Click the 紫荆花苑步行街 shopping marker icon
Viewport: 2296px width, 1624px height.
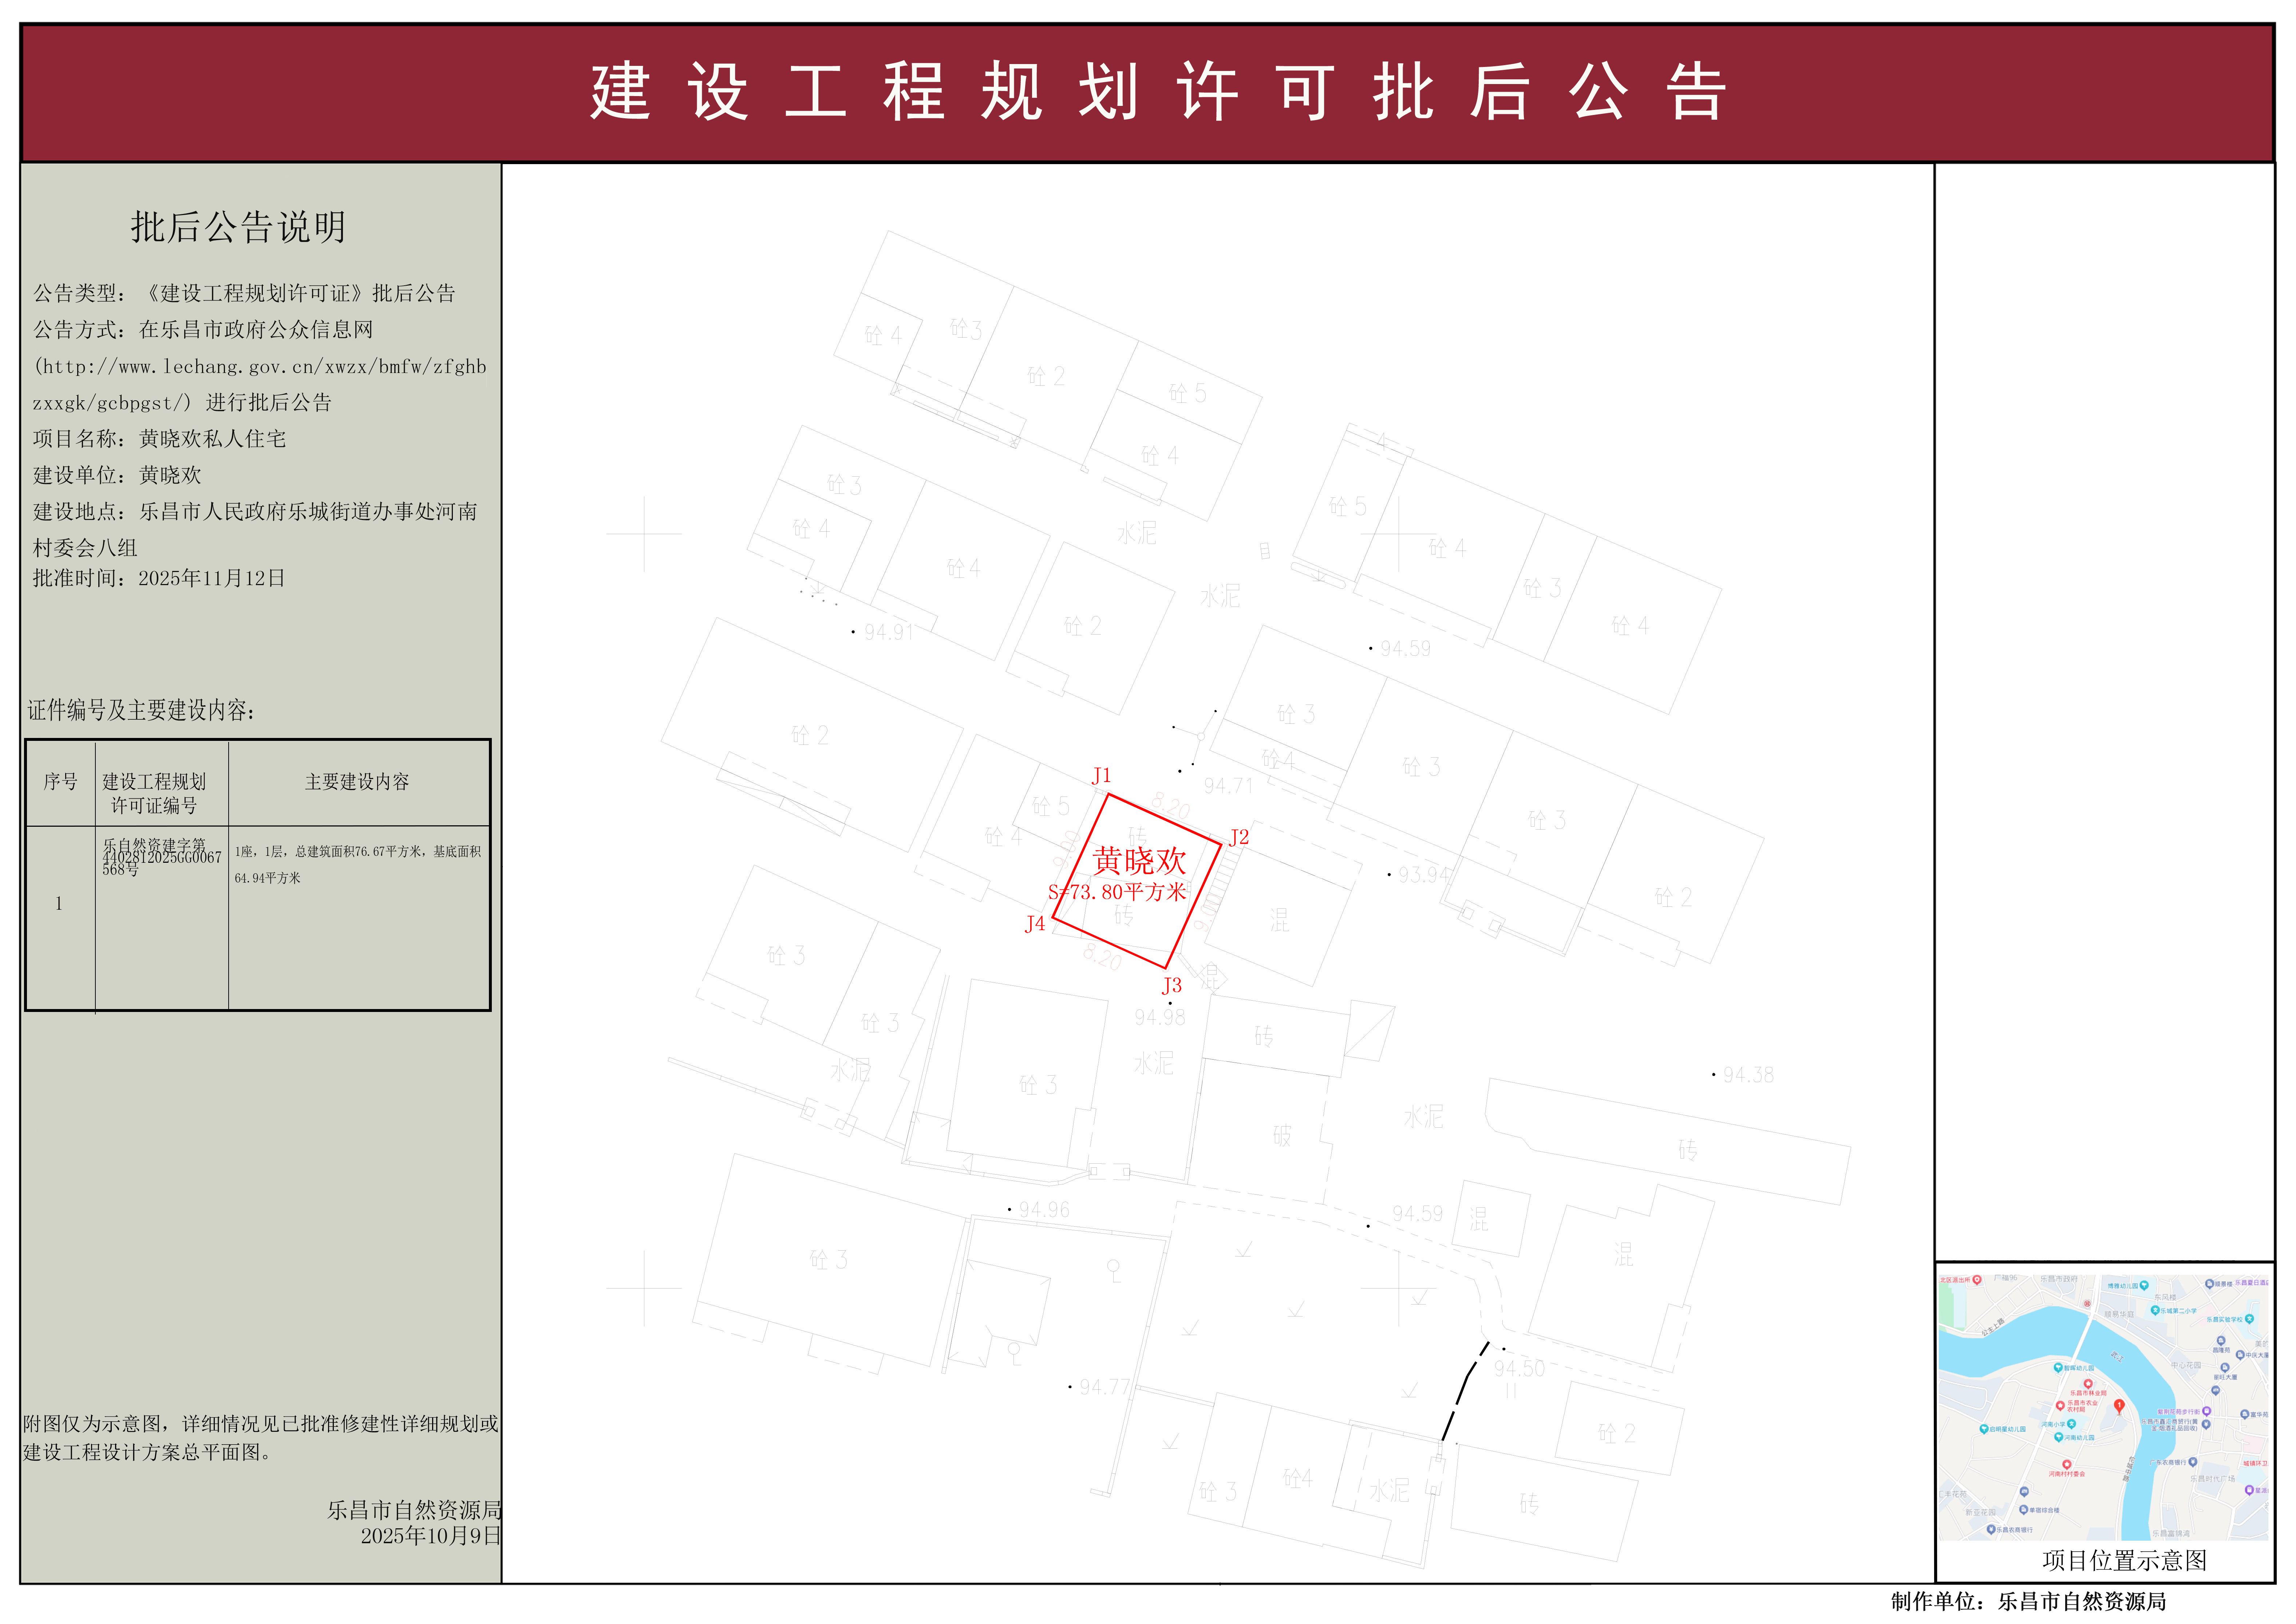tap(2206, 1411)
